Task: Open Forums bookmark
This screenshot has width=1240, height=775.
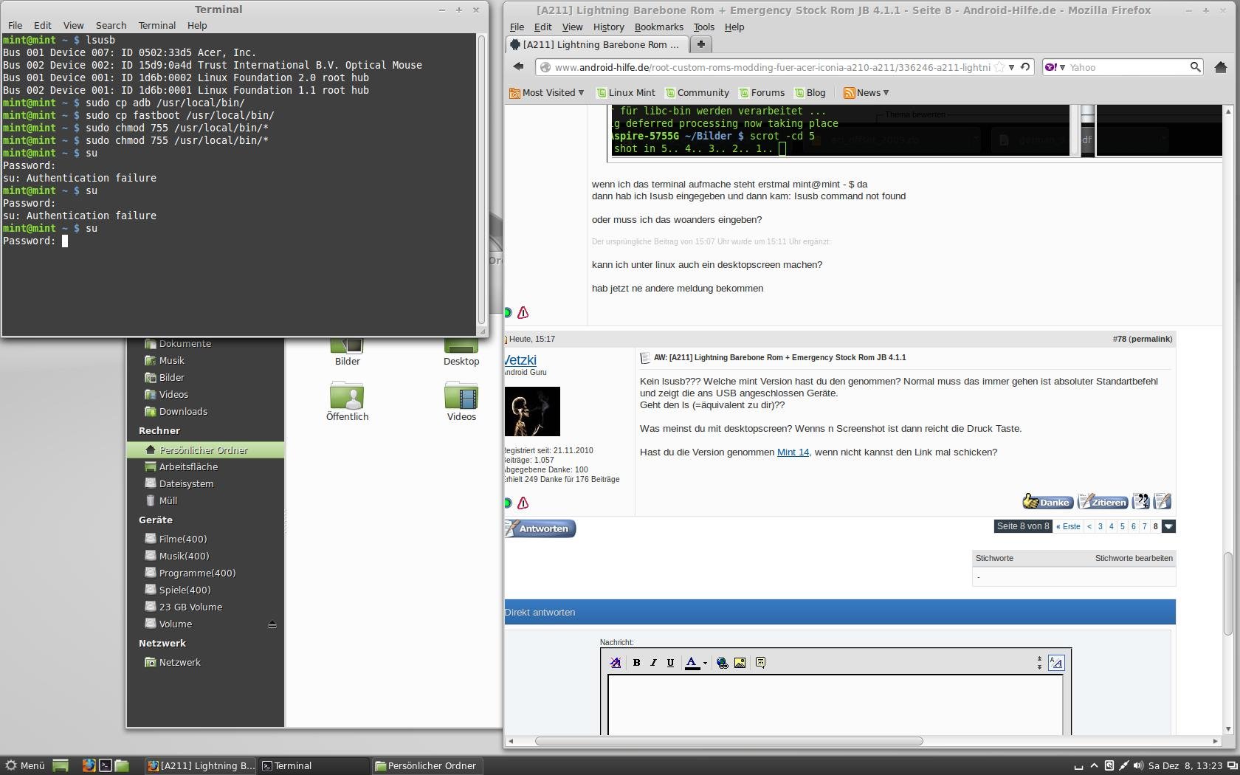Action: pos(761,93)
